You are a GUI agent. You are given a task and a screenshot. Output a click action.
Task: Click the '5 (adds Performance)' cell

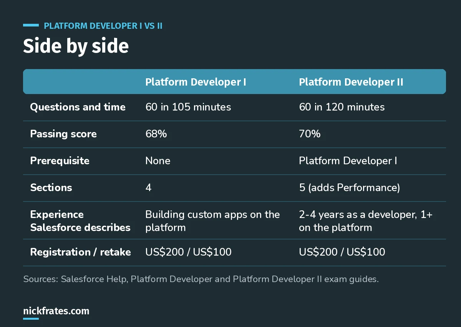tap(350, 188)
